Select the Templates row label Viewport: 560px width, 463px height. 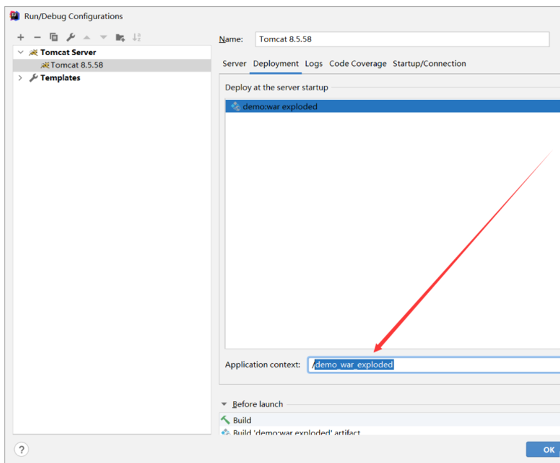click(x=60, y=78)
